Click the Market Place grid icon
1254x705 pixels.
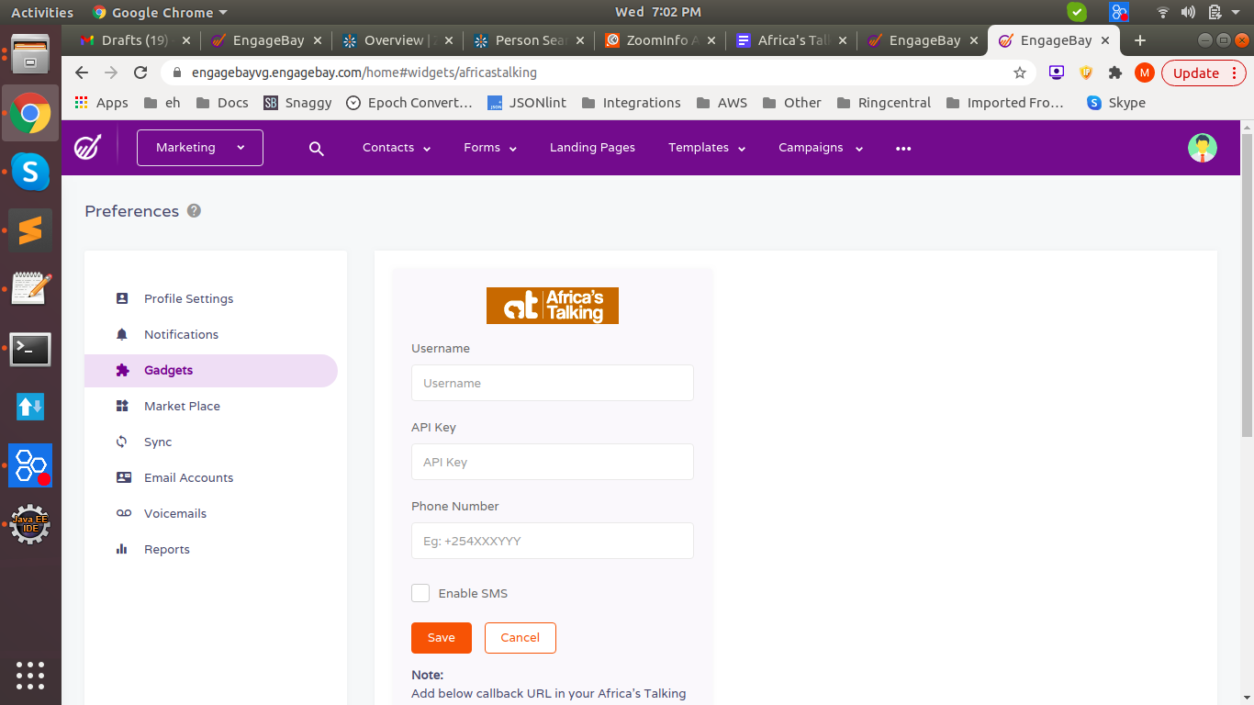click(122, 406)
